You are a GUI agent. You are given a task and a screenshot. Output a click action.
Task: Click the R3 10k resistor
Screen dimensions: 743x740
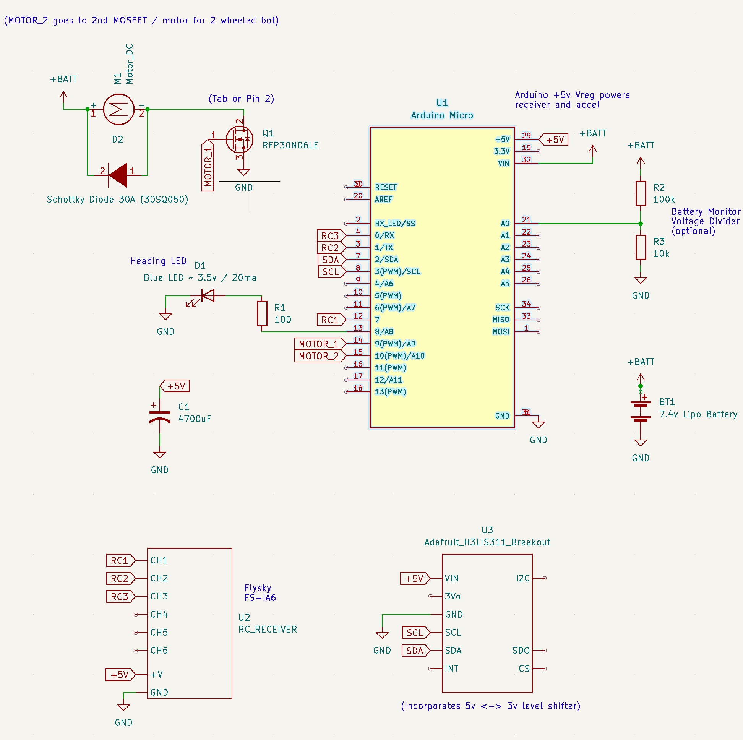[x=640, y=247]
